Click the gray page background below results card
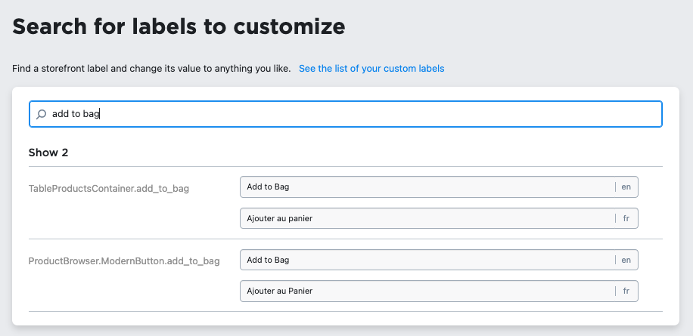The width and height of the screenshot is (693, 336). point(345,331)
